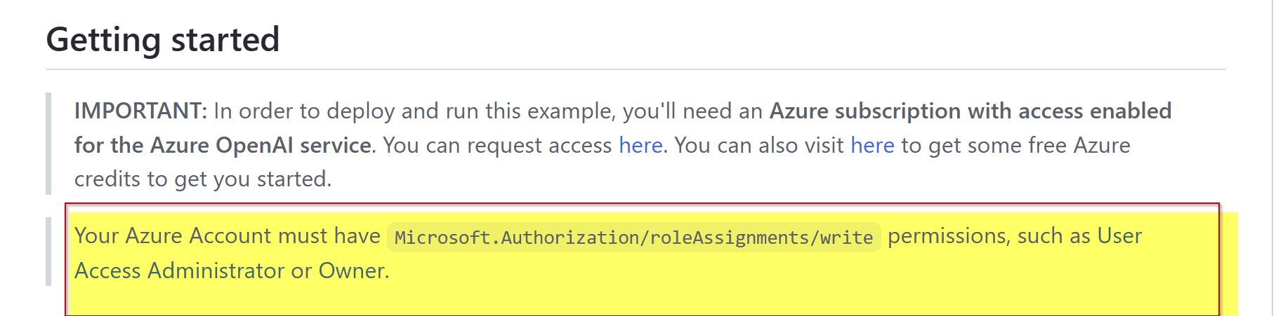Click bold 'for the Azure OpenAI service' text
The height and width of the screenshot is (316, 1283).
point(223,145)
